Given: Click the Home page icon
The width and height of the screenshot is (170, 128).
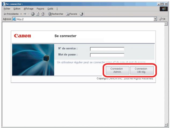Looking at the screenshot, I should [43, 14].
